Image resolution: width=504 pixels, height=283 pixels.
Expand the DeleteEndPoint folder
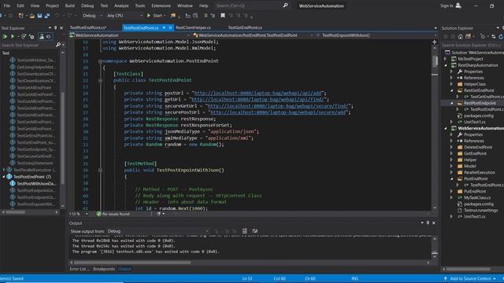[x=451, y=147]
